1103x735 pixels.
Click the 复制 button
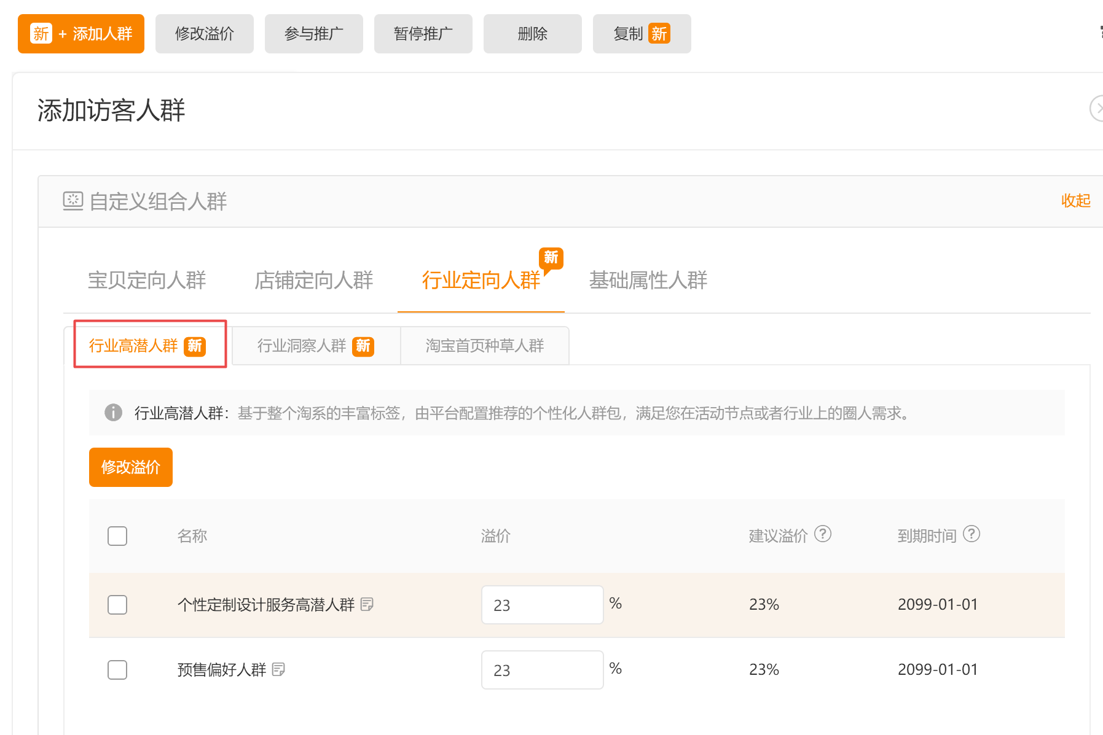[642, 34]
